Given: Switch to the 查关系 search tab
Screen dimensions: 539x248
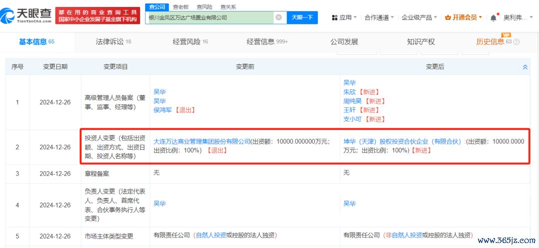Looking at the screenshot, I should click(229, 6).
